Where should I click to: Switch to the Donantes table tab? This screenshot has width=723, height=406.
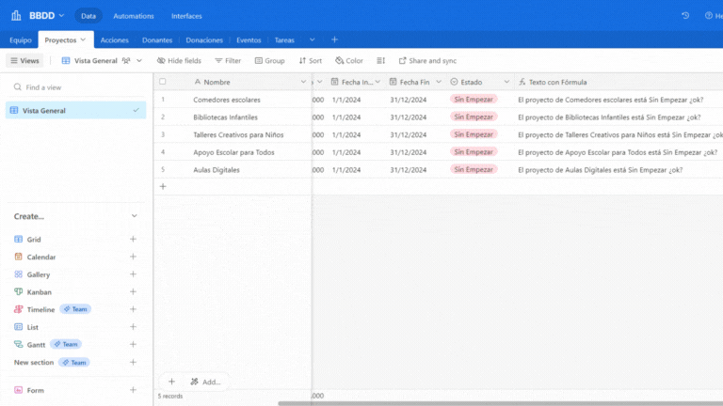[x=157, y=40]
